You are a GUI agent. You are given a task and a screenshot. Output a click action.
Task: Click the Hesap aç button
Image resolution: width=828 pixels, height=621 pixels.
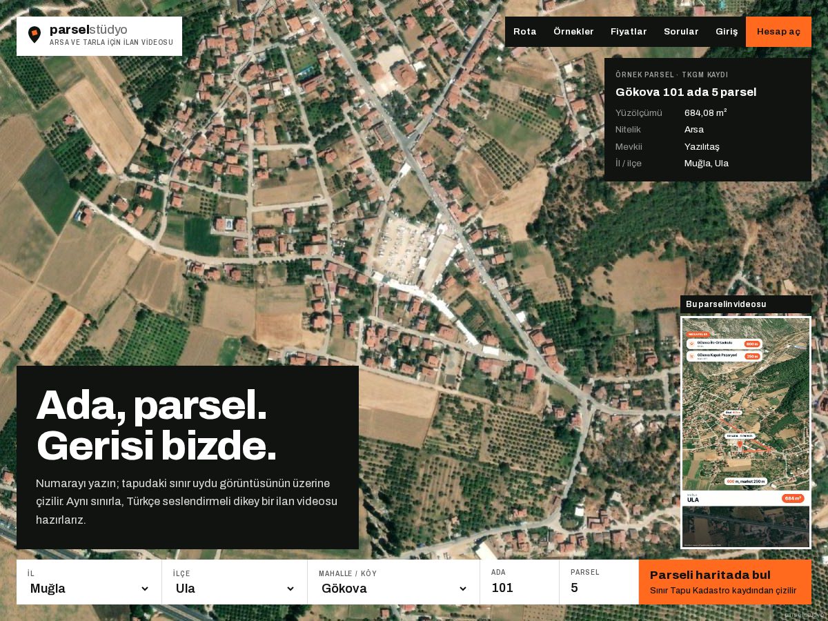coord(778,32)
